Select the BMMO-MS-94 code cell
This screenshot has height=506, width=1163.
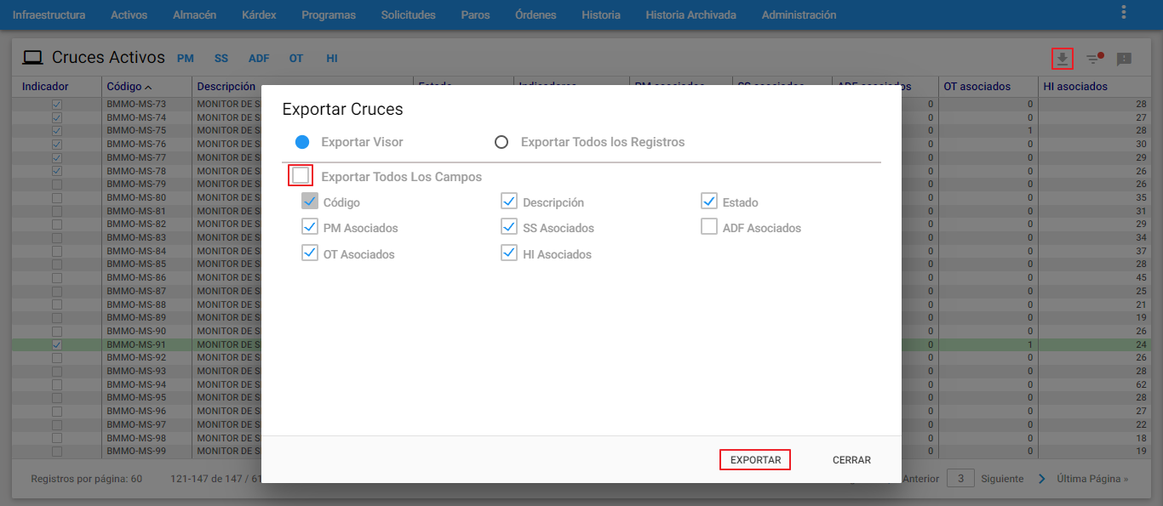(136, 384)
